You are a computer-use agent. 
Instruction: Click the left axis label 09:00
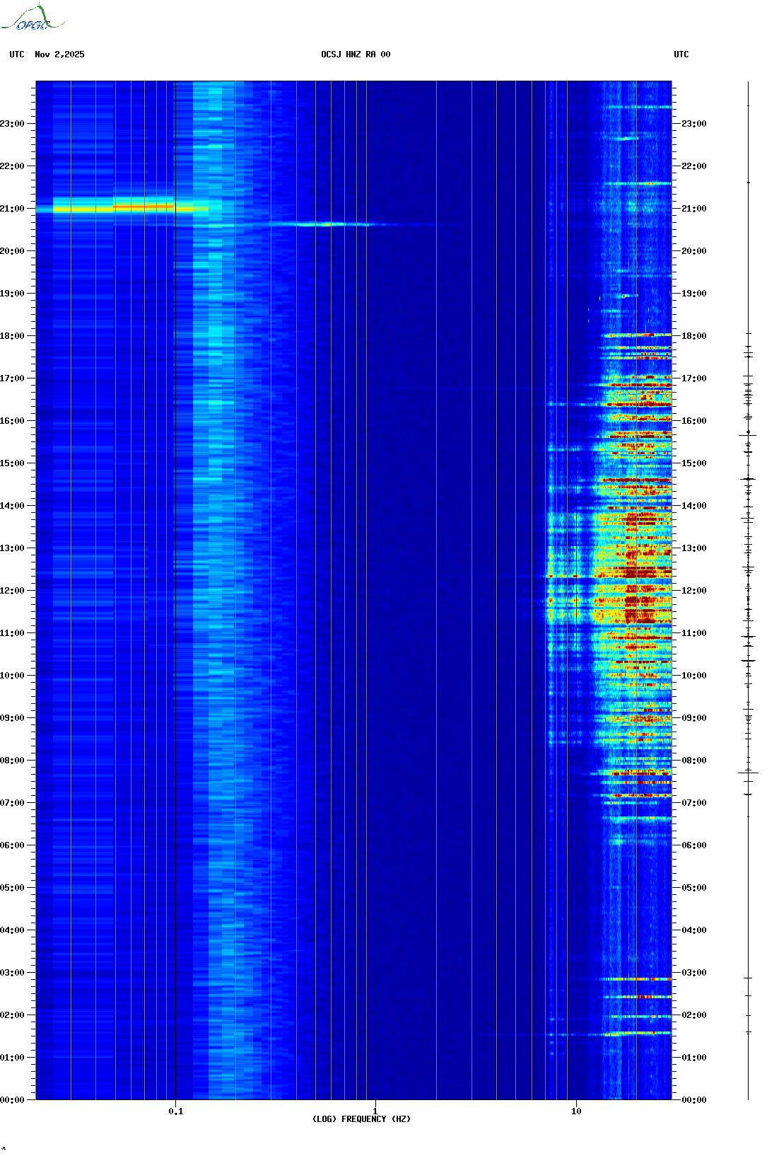[x=12, y=718]
